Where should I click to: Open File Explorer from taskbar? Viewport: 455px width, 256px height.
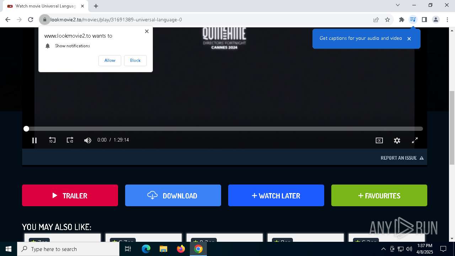164,249
